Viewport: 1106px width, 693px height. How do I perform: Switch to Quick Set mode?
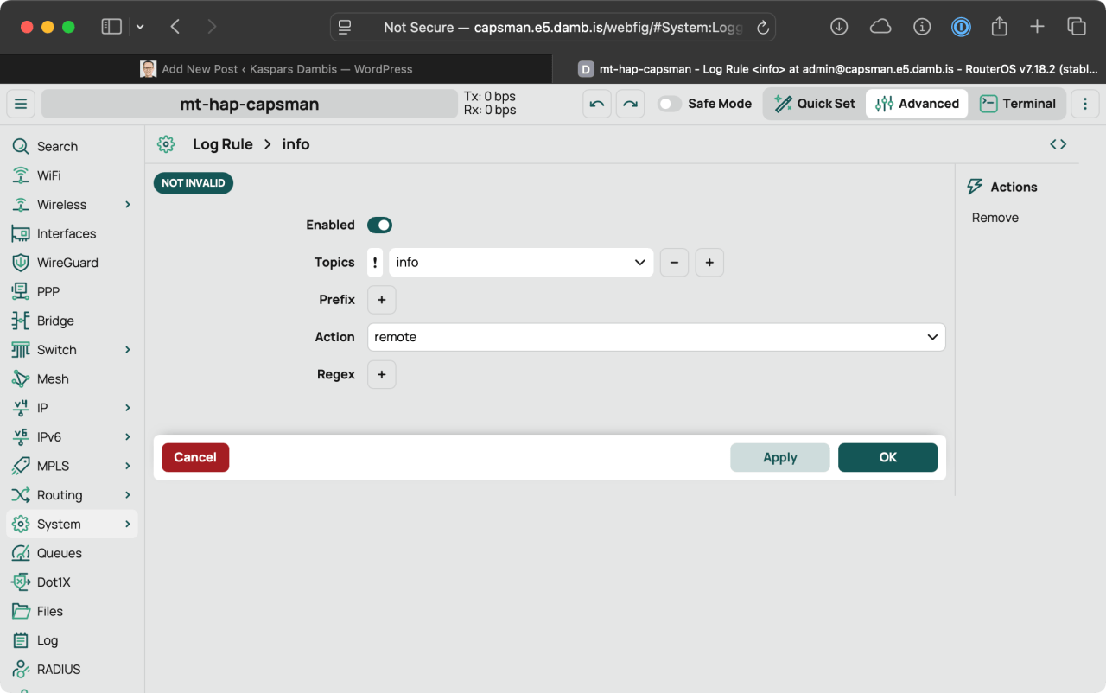813,103
